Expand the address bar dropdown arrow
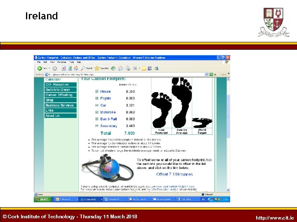Screen dimensions: 297x222 point(206,74)
